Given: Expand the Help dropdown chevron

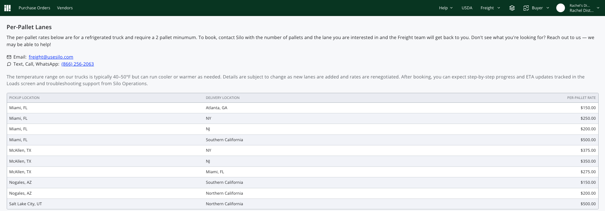Looking at the screenshot, I should coord(451,8).
